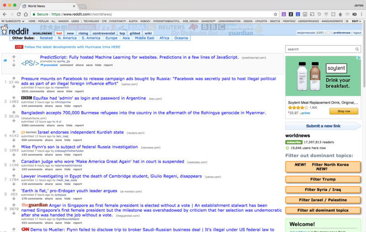Click the browser address bar URL
366x232 pixels.
click(82, 14)
